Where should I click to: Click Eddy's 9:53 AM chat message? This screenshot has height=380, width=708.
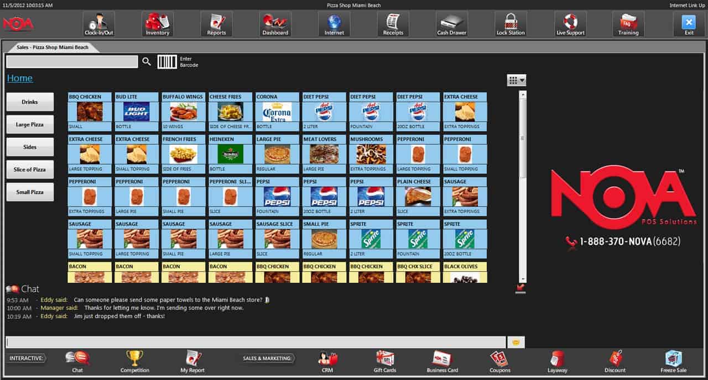click(x=138, y=300)
